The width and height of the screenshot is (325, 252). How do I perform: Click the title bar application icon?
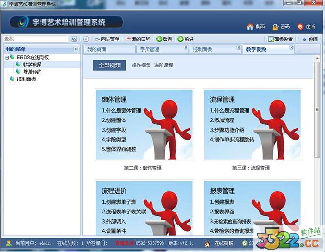3,4
